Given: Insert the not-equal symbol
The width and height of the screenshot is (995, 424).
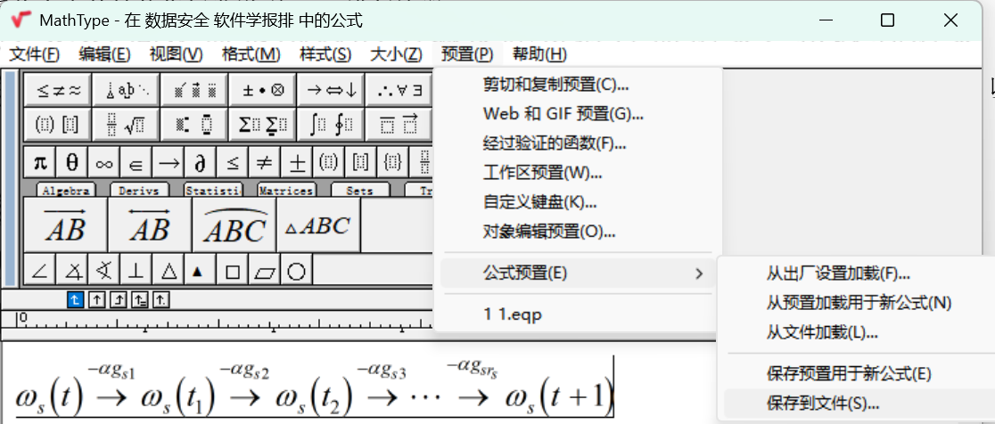Looking at the screenshot, I should click(x=264, y=164).
